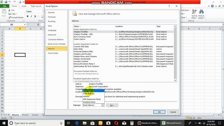Screen dimensions: 224x126
Task: Open the notification center icon
Action: (219, 123)
